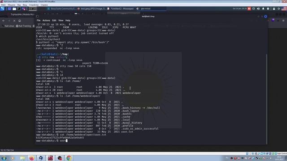The width and height of the screenshot is (287, 161).
Task: Open VirtualBox Машина menu
Action: tap(12, 5)
